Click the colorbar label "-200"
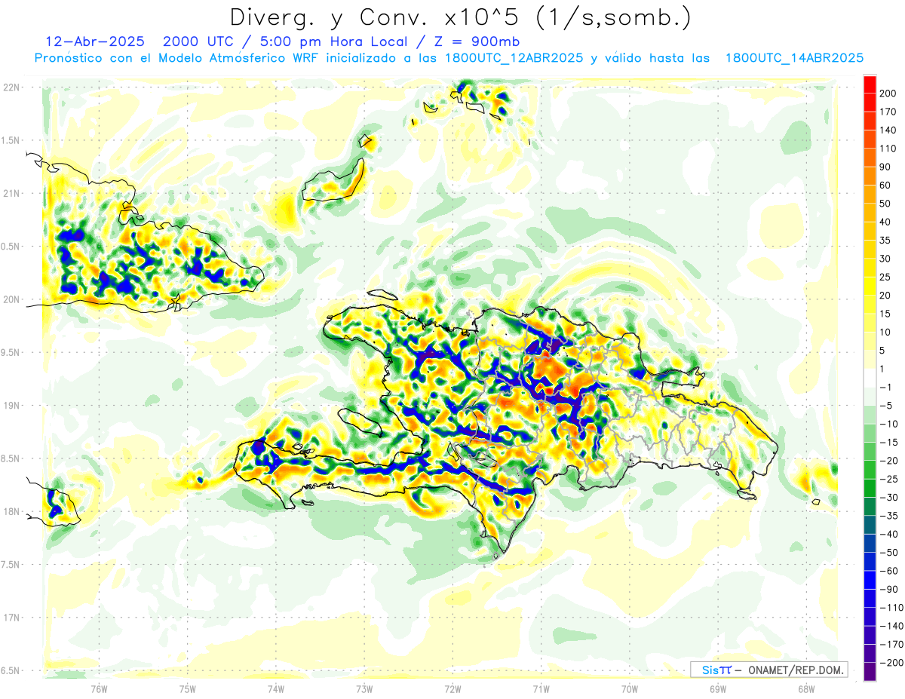The width and height of the screenshot is (905, 699). (x=891, y=663)
